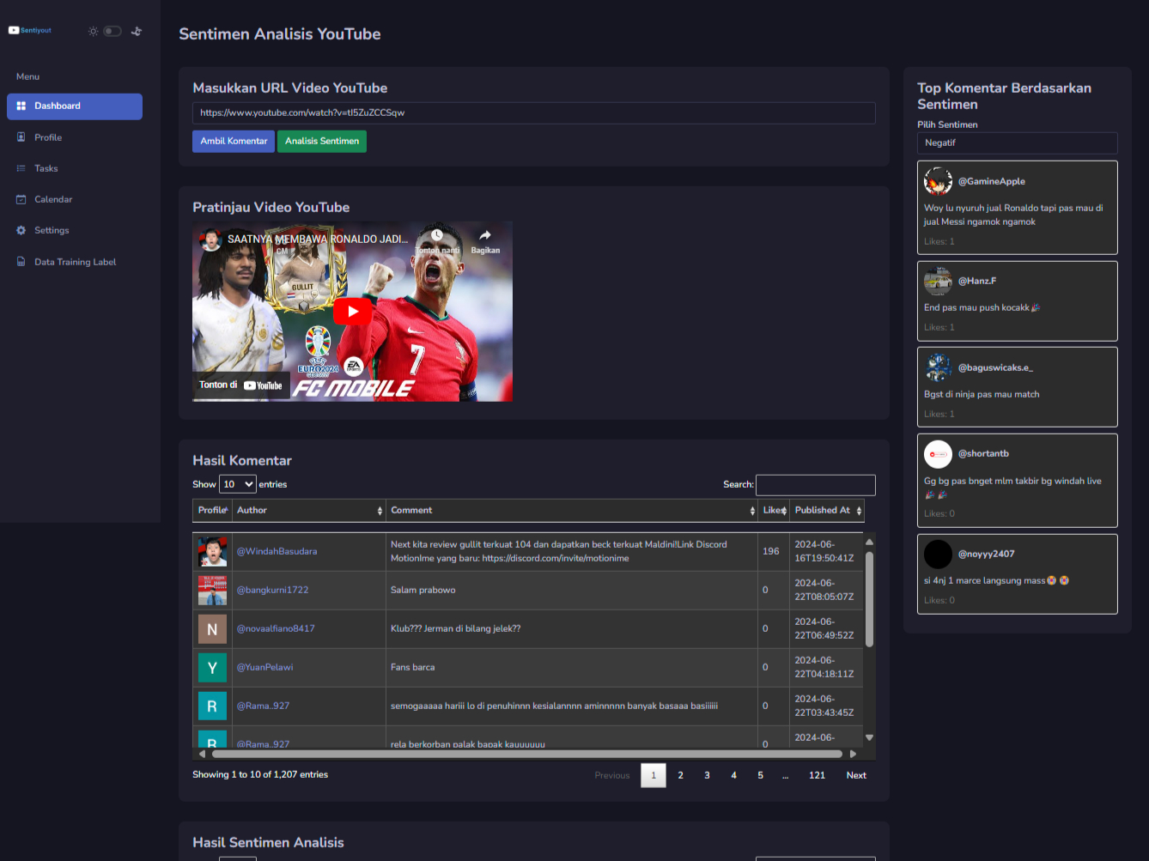Open @WindahBasudara author link

[277, 551]
